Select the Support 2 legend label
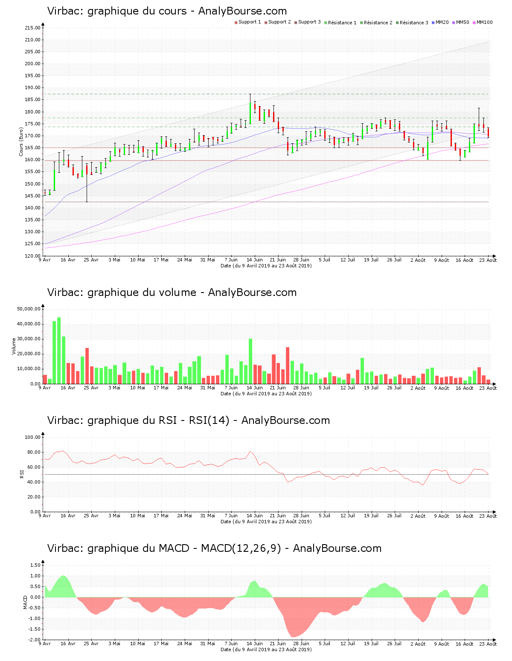512x661 pixels. pos(279,22)
